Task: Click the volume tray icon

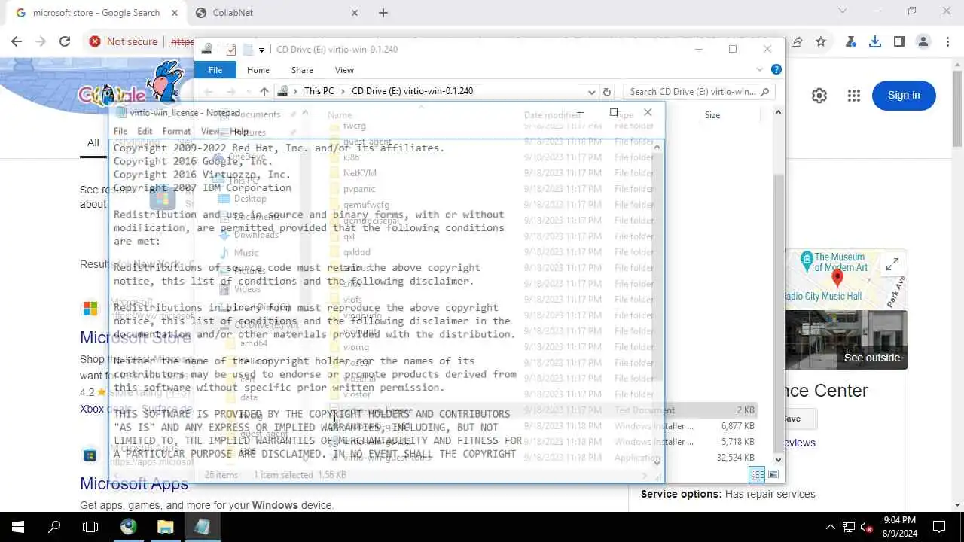Action: coord(867,528)
